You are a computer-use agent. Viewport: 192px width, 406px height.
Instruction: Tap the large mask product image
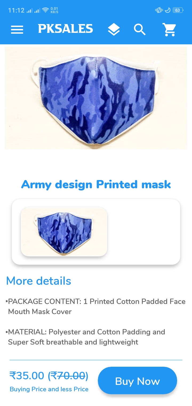click(x=96, y=98)
